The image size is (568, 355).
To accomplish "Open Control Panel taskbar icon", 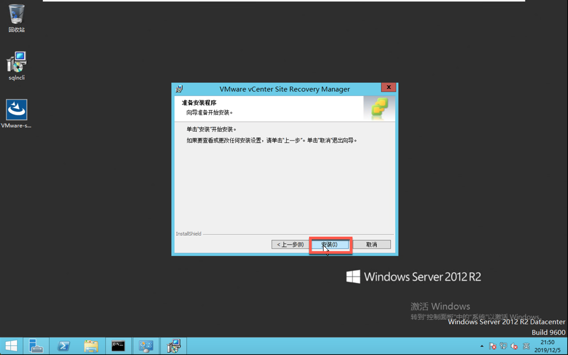I will click(146, 346).
